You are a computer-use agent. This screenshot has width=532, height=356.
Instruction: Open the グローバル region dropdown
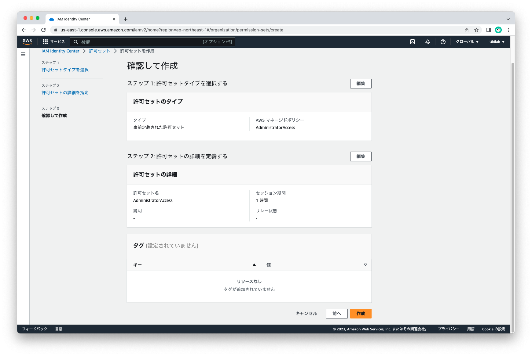coord(467,42)
